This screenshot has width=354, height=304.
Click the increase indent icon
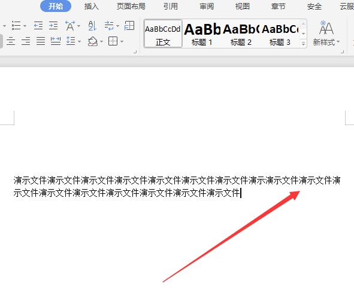[53, 26]
